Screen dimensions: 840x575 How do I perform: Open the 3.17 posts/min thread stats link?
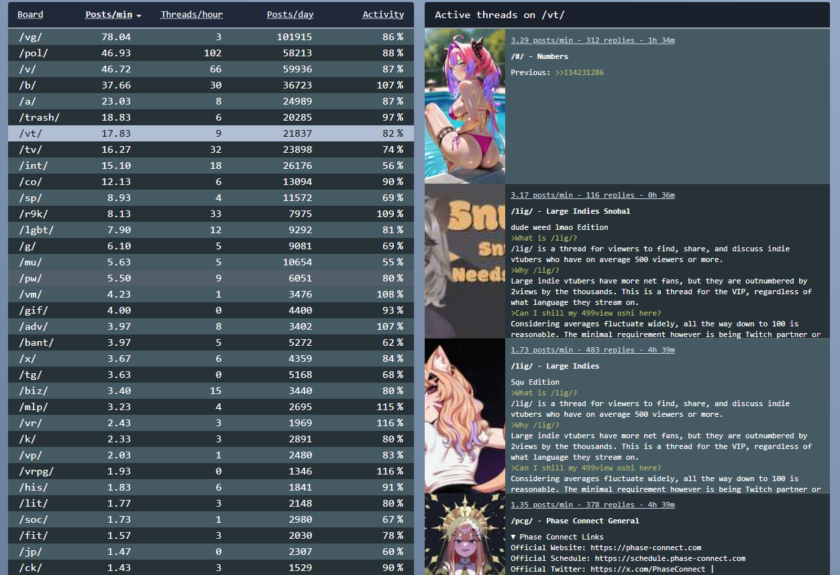(x=592, y=195)
